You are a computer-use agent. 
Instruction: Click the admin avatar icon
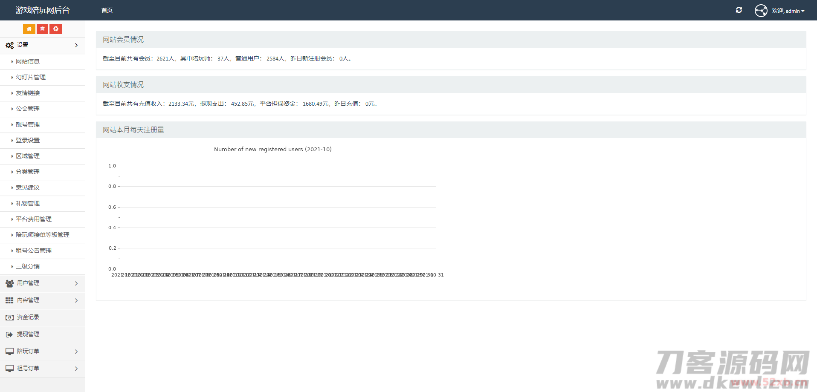761,11
